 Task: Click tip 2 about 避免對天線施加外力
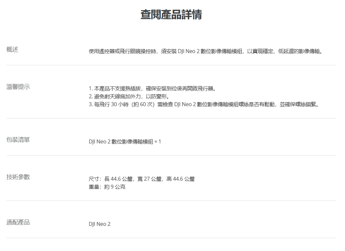point(129,96)
